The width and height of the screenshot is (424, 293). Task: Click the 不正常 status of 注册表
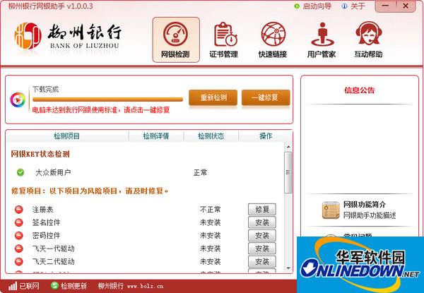point(211,209)
